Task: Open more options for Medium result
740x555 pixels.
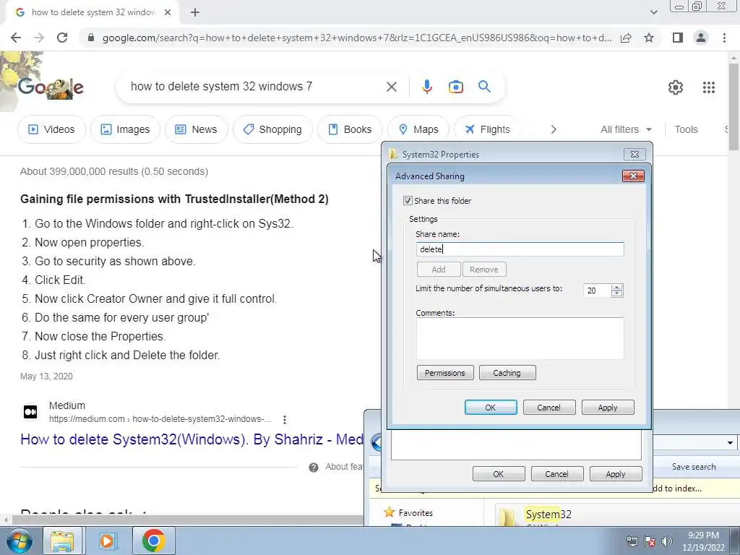Action: pos(285,420)
